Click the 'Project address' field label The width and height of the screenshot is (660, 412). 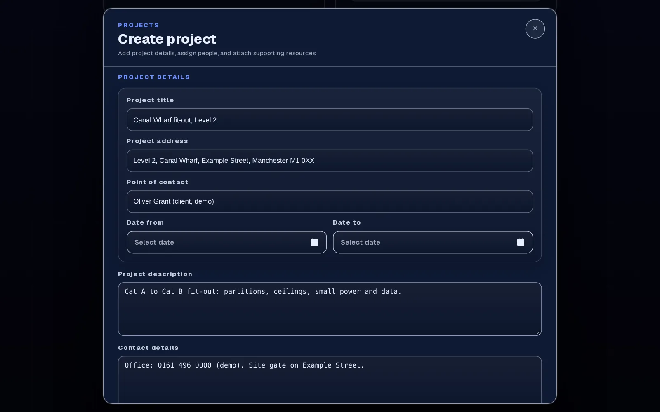click(157, 141)
